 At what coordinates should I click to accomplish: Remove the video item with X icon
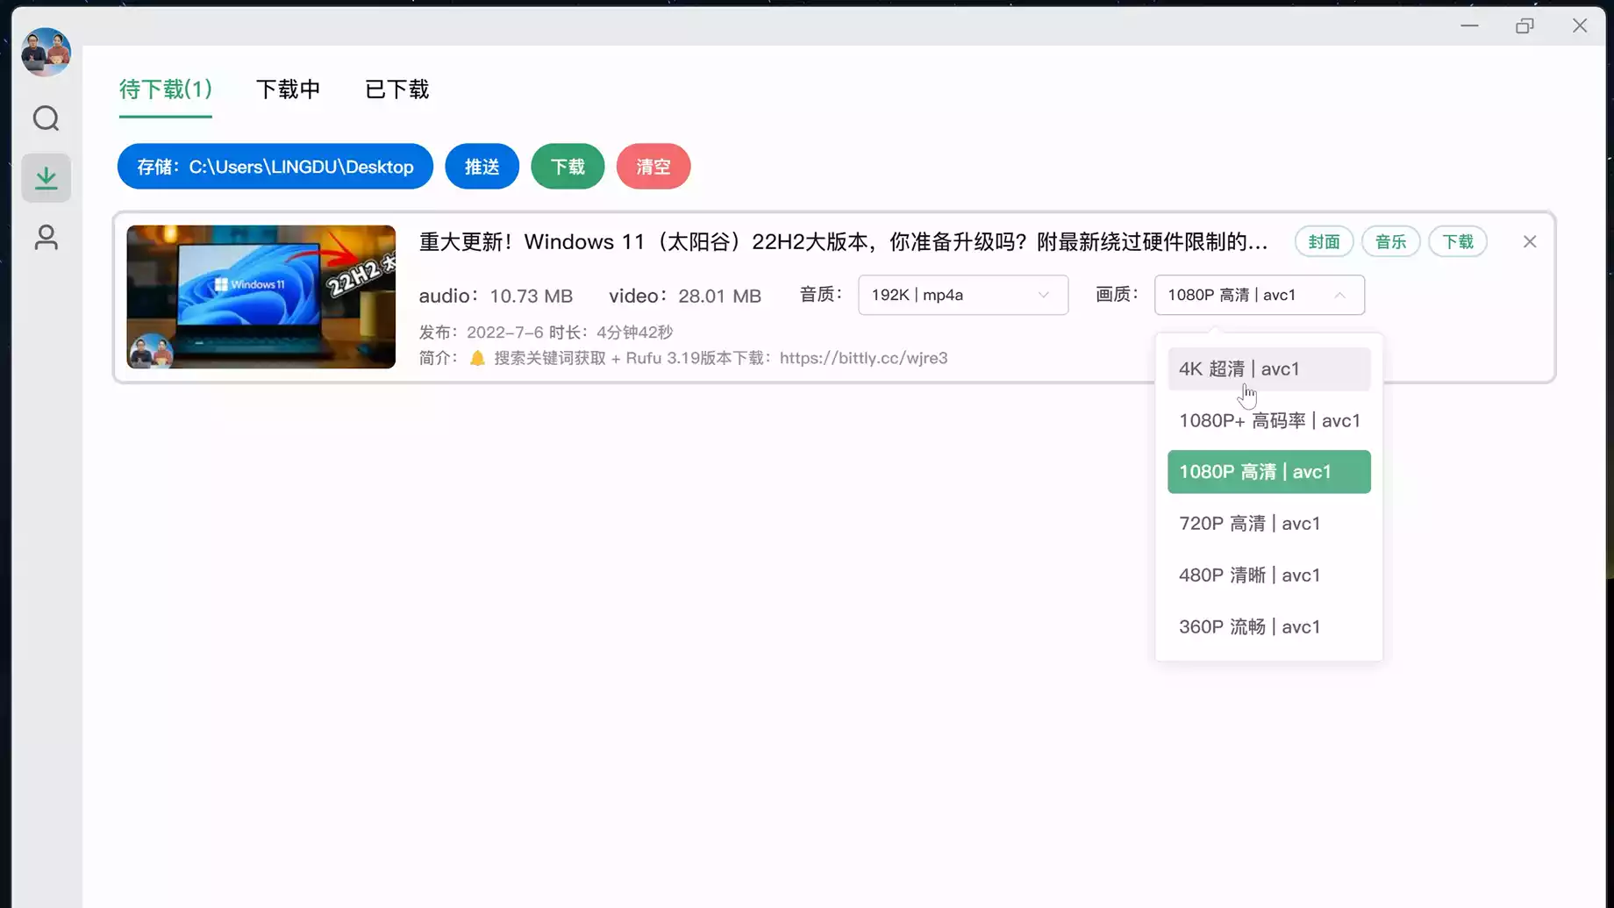tap(1529, 241)
